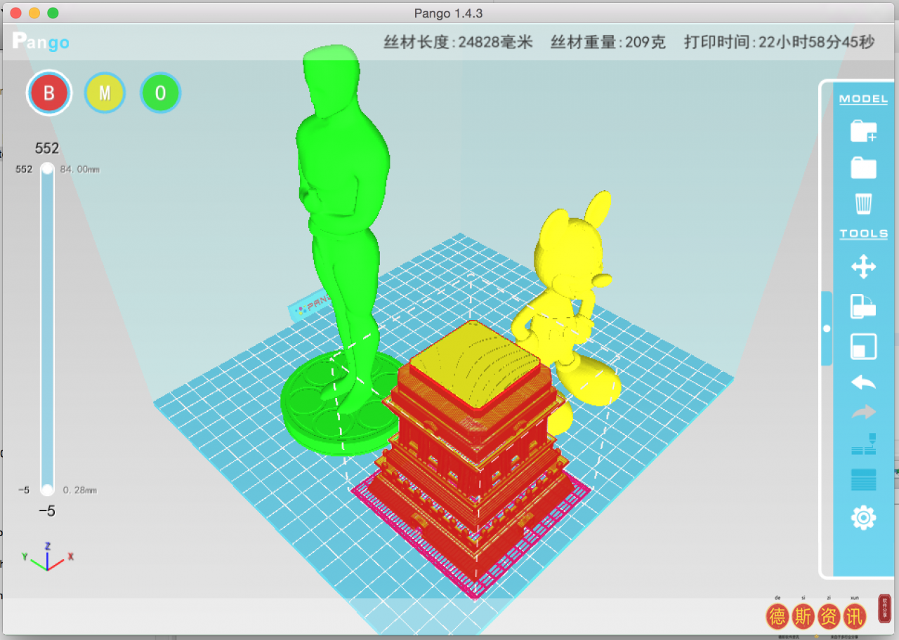Select the rotate/copy tool below Move
Image resolution: width=899 pixels, height=640 pixels.
tap(863, 307)
